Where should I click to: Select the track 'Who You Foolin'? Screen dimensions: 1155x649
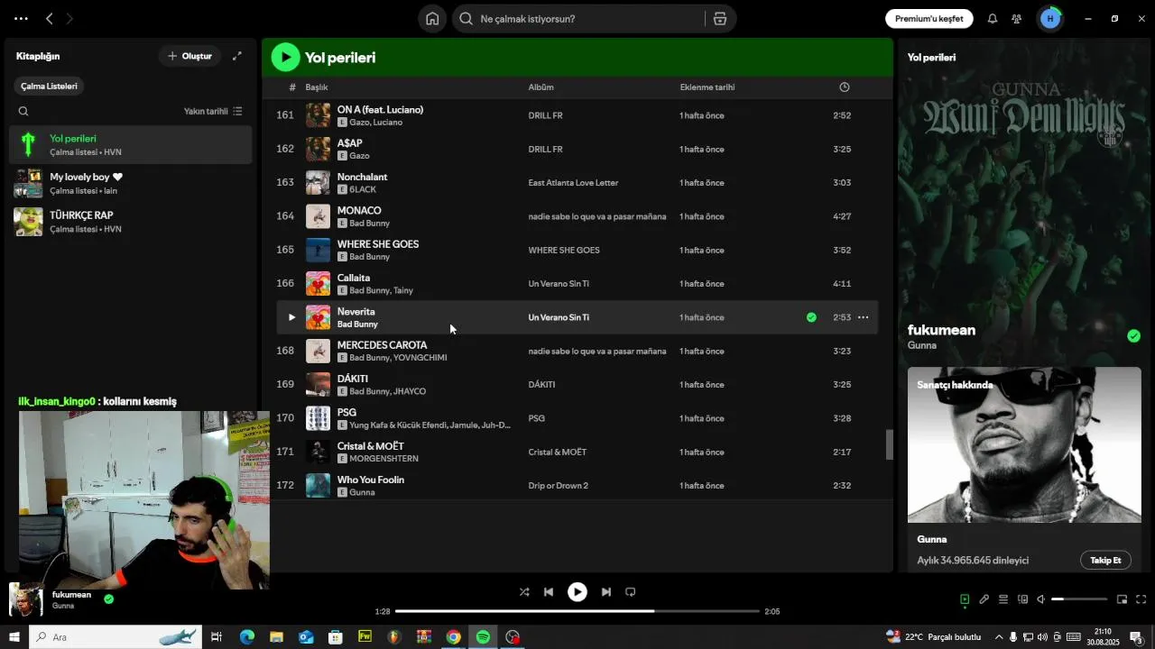371,480
